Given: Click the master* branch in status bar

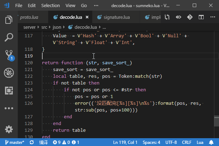Looking at the screenshot, I should click(x=15, y=142).
